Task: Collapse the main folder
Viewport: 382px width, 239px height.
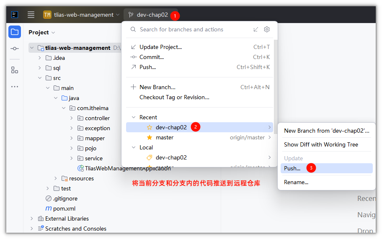Action: 48,88
